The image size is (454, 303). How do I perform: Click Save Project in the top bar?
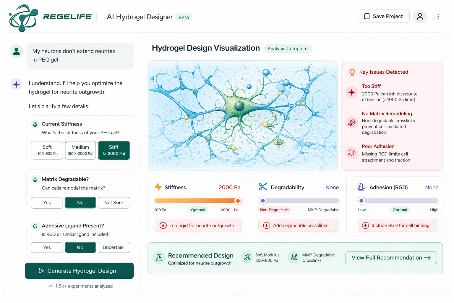(x=383, y=16)
